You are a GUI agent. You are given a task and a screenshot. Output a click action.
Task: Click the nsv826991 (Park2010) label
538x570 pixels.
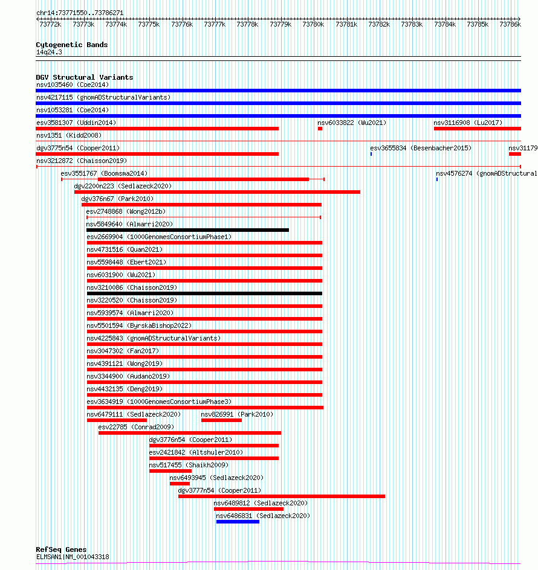coord(237,414)
